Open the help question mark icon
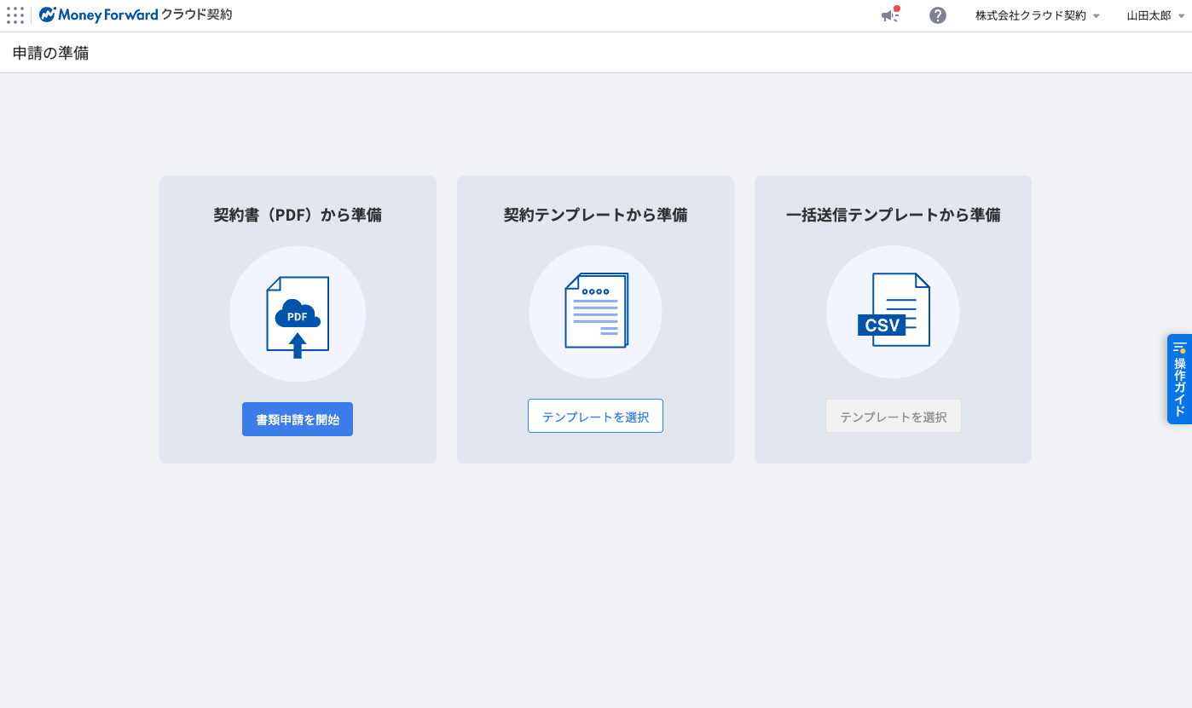The width and height of the screenshot is (1192, 708). click(x=938, y=15)
